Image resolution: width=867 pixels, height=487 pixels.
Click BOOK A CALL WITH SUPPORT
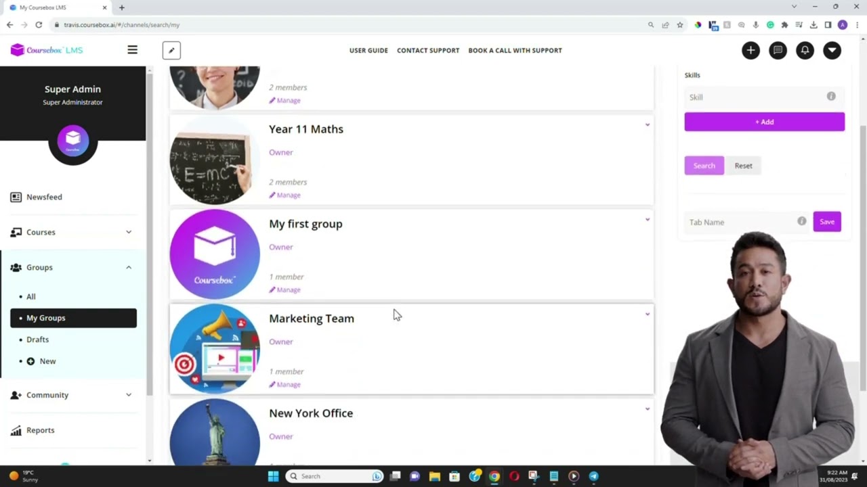(x=515, y=50)
